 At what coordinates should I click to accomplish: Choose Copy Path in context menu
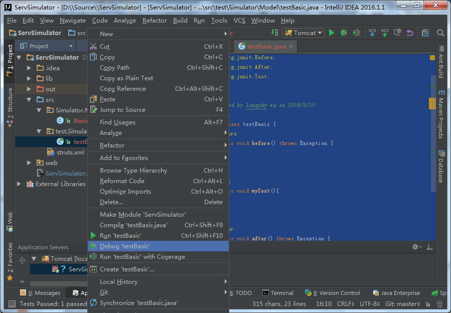click(x=158, y=68)
